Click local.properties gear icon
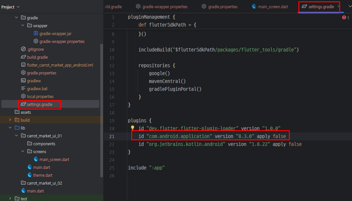This screenshot has height=201, width=352. pyautogui.click(x=23, y=96)
